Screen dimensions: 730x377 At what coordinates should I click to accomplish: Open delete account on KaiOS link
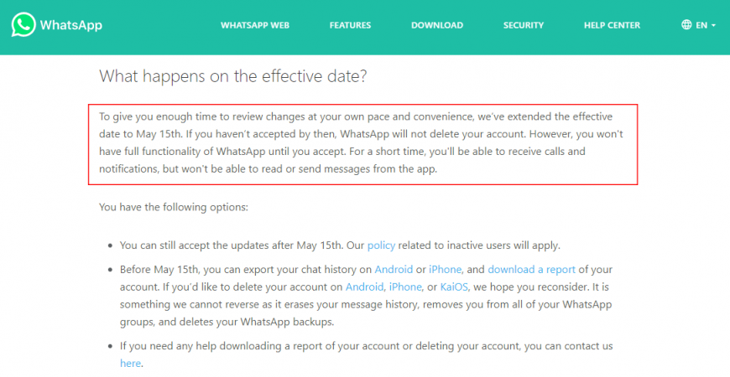pyautogui.click(x=454, y=287)
